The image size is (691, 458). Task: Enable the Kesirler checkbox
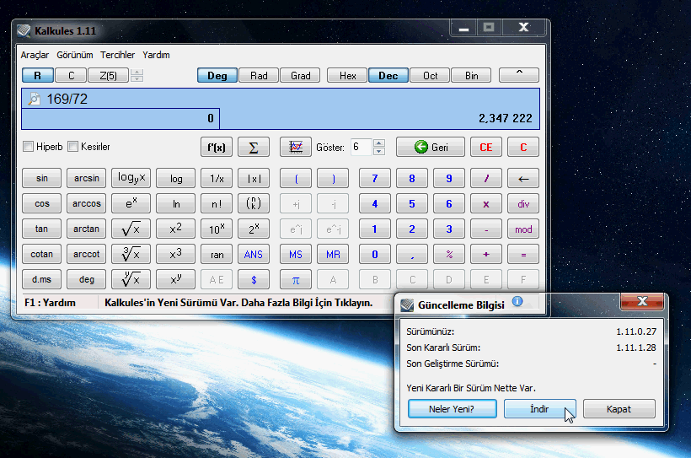pos(73,147)
